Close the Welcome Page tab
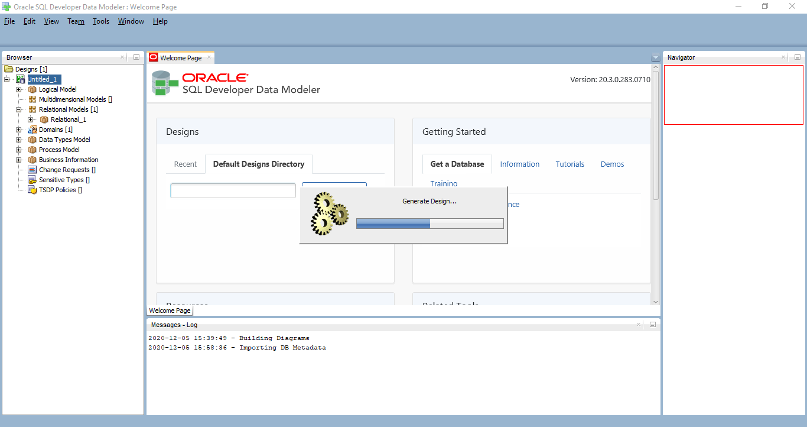 tap(209, 57)
